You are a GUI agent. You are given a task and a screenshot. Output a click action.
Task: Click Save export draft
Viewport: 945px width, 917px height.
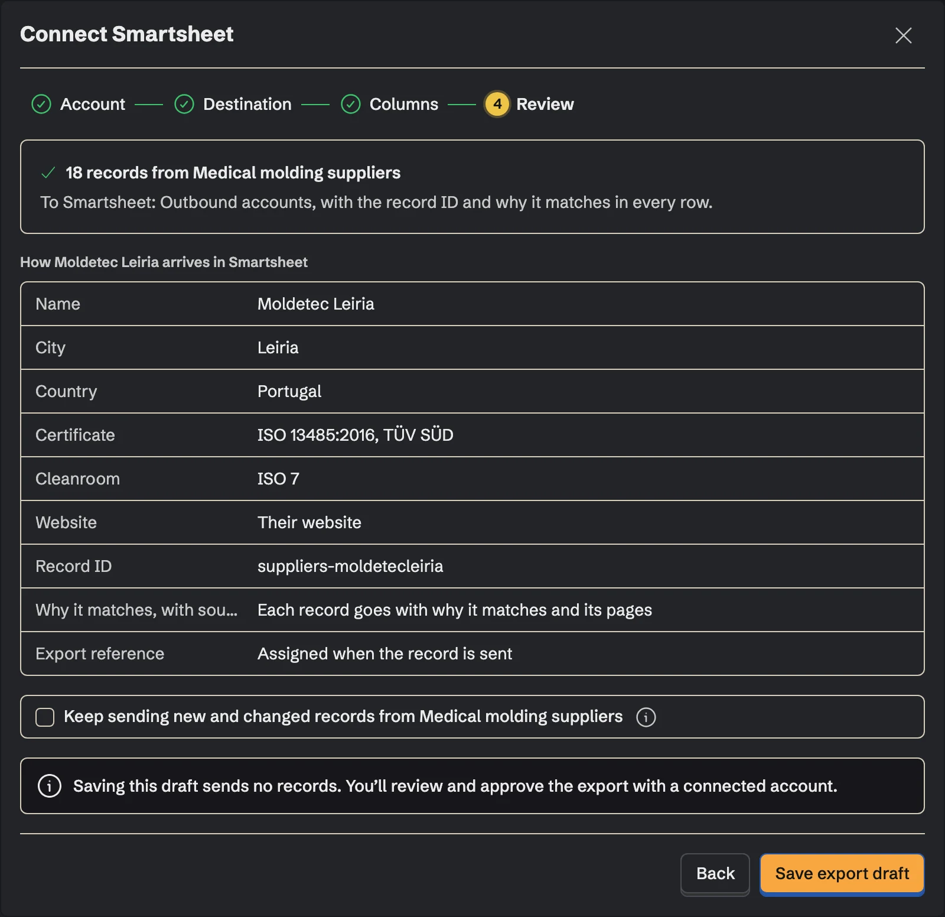click(x=842, y=873)
